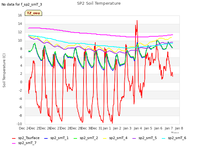Click the Jan 4 x-axis tick label
The width and height of the screenshot is (198, 149).
pos(138,128)
